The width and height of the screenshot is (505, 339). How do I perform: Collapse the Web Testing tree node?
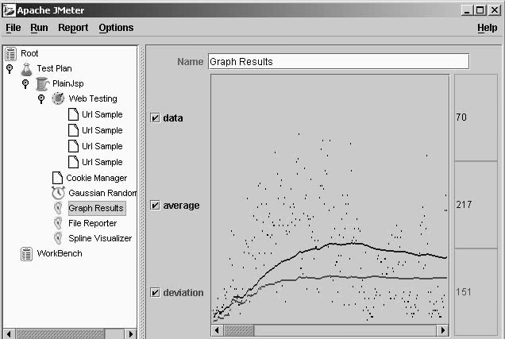41,98
